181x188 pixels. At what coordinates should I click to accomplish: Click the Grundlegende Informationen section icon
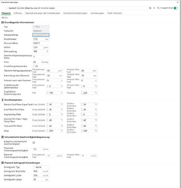point(3,23)
